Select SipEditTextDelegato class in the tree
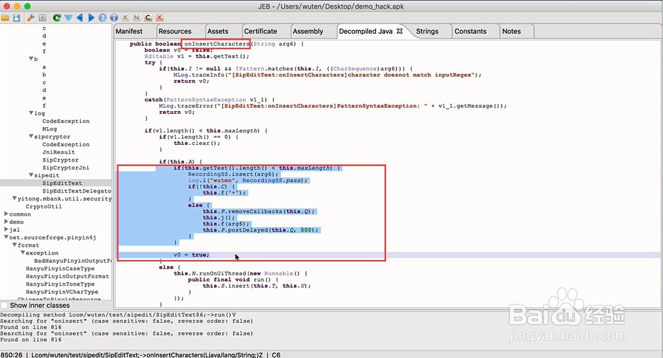The image size is (663, 358). coord(76,191)
